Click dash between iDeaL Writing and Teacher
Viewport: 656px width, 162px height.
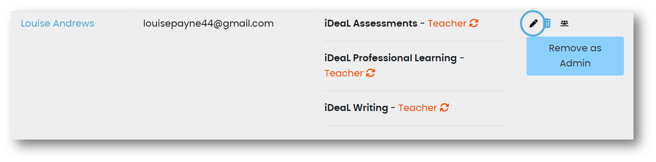point(393,107)
